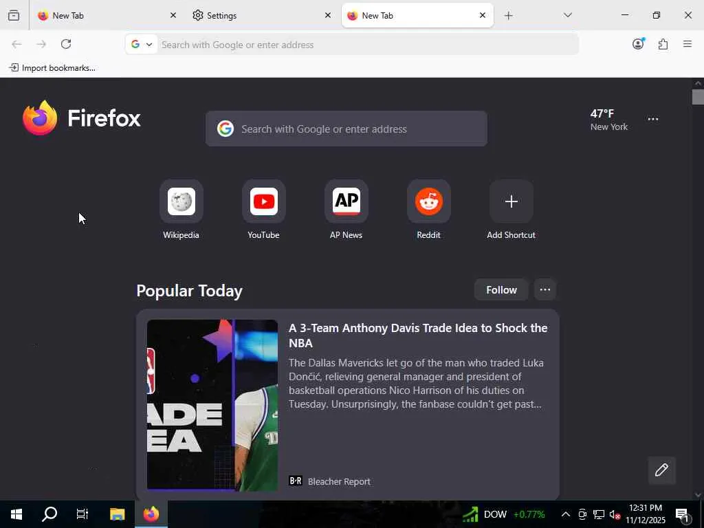Viewport: 704px width, 528px height.
Task: Close the Settings tab
Action: click(328, 15)
